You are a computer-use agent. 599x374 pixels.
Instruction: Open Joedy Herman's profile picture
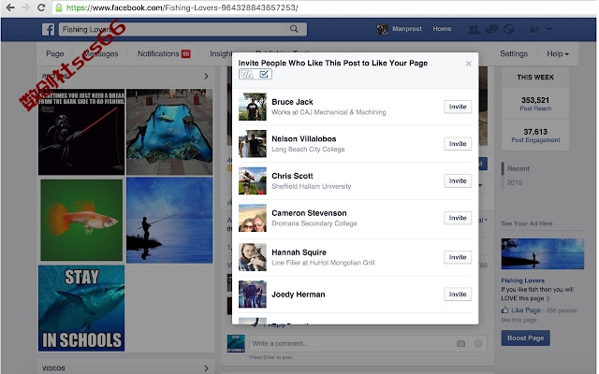(x=253, y=295)
